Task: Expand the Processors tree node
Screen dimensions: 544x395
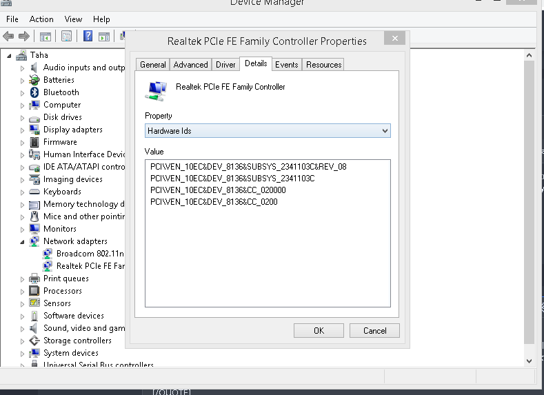Action: pyautogui.click(x=23, y=291)
